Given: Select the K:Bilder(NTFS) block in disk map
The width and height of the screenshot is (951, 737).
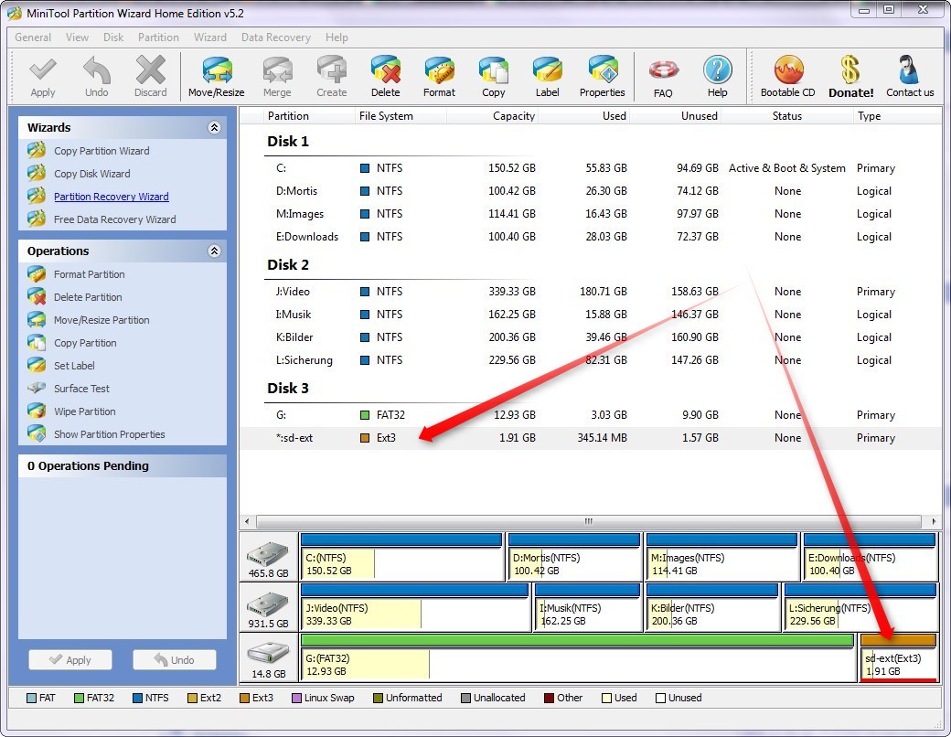Looking at the screenshot, I should coord(712,607).
